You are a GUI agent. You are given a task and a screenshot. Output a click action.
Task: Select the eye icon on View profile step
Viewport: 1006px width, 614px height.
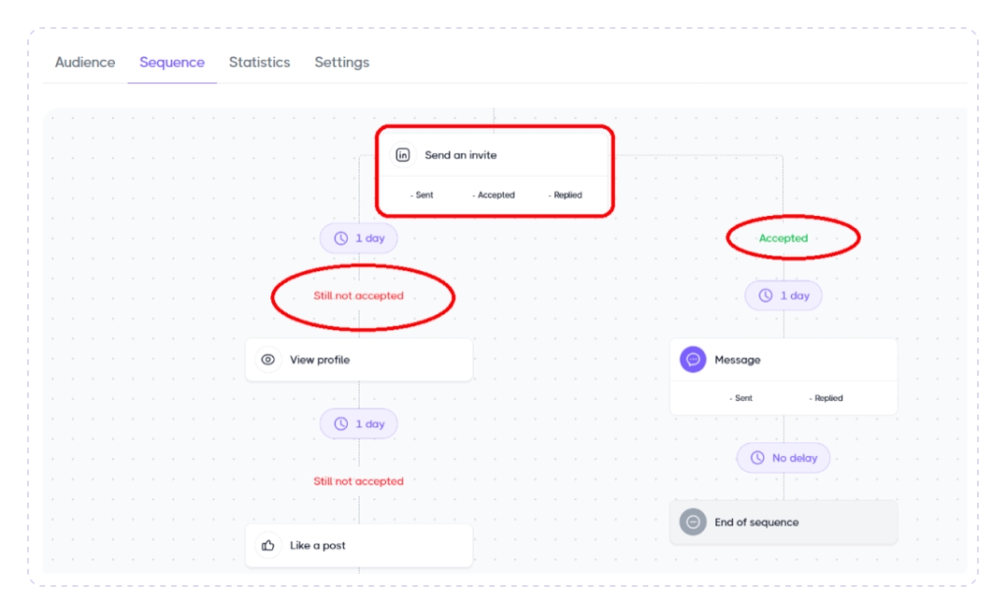click(268, 360)
